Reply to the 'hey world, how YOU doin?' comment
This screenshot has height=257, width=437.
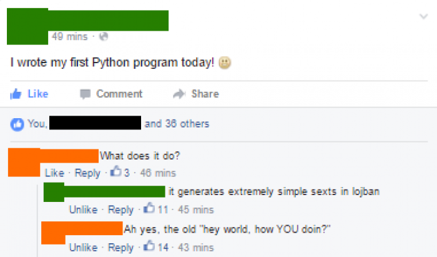point(120,248)
